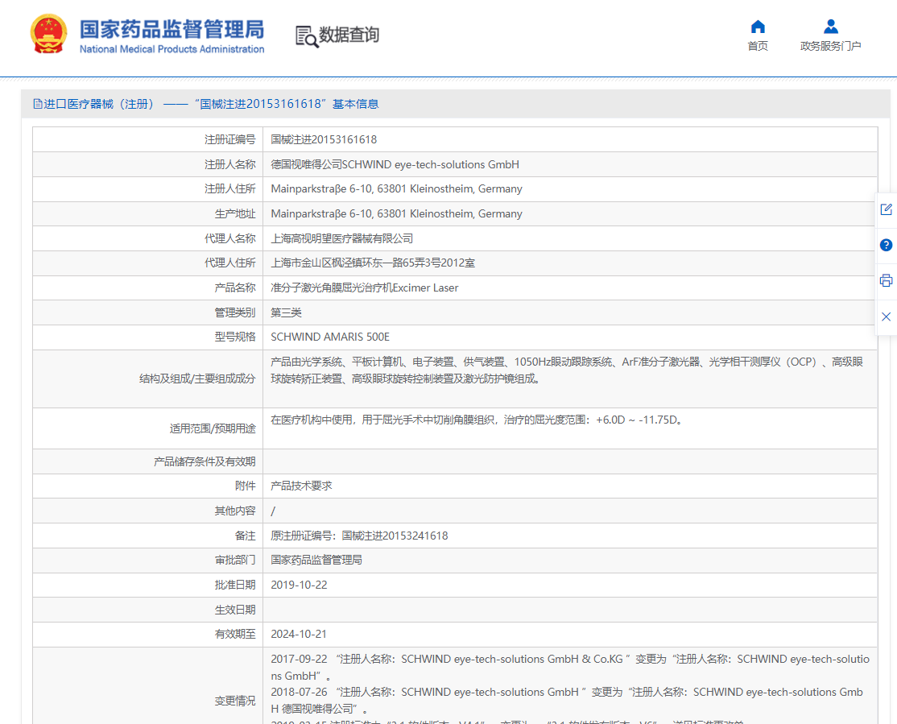
Task: Go to 首页 home icon
Action: point(758,27)
